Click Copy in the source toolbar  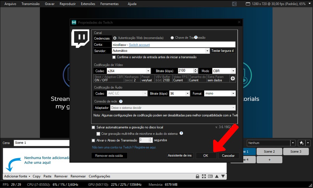pyautogui.click(x=37, y=176)
